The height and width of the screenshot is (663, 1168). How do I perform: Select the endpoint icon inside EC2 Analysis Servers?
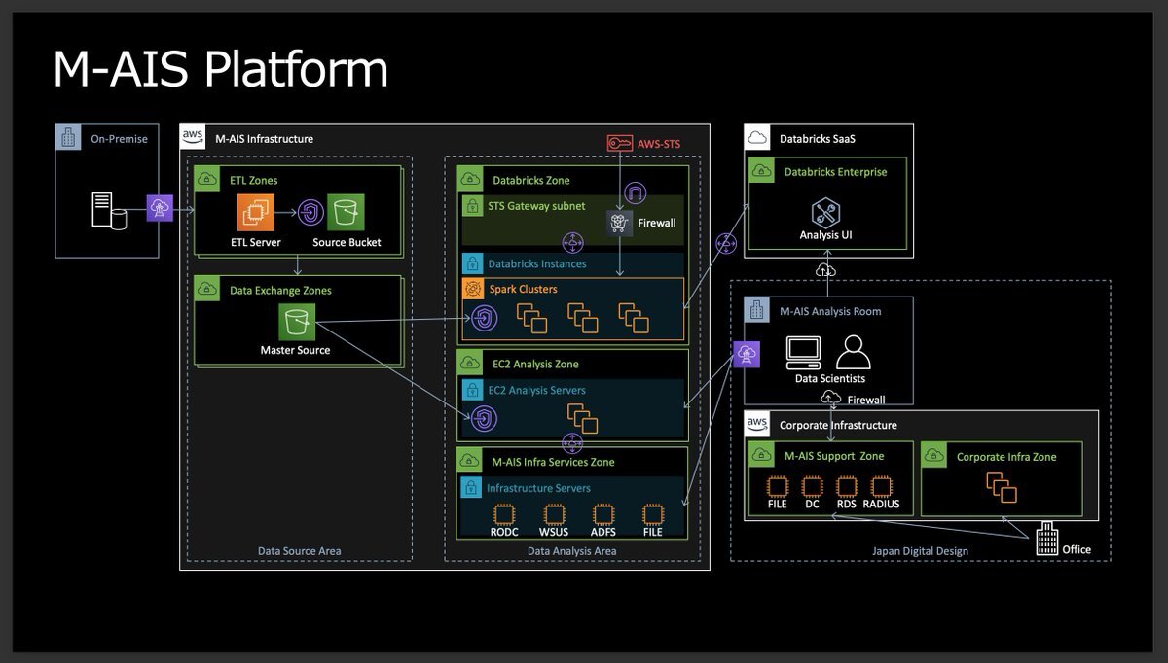click(x=484, y=418)
